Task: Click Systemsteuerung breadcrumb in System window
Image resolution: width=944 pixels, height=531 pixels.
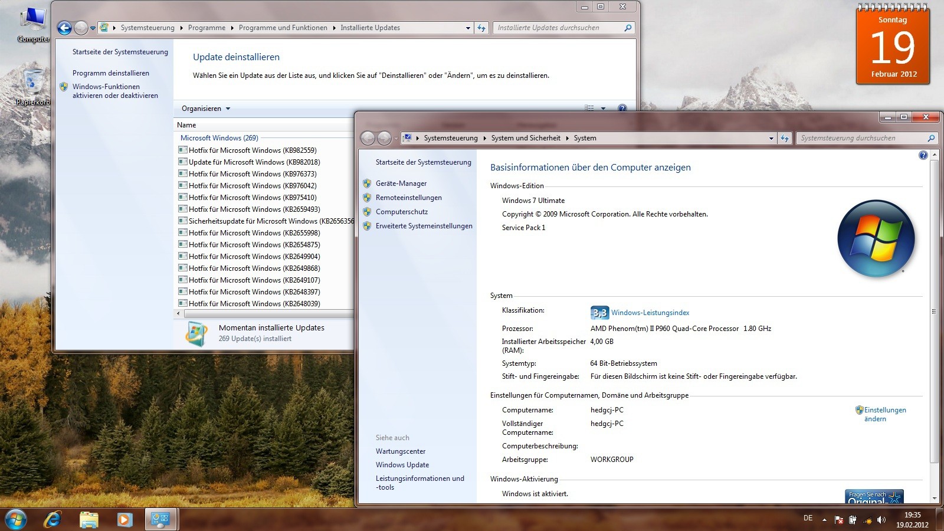Action: 451,138
